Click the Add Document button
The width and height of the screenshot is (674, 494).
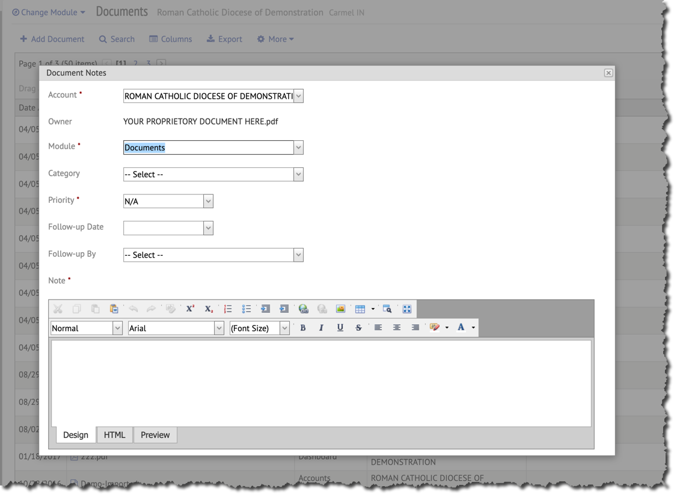[52, 39]
